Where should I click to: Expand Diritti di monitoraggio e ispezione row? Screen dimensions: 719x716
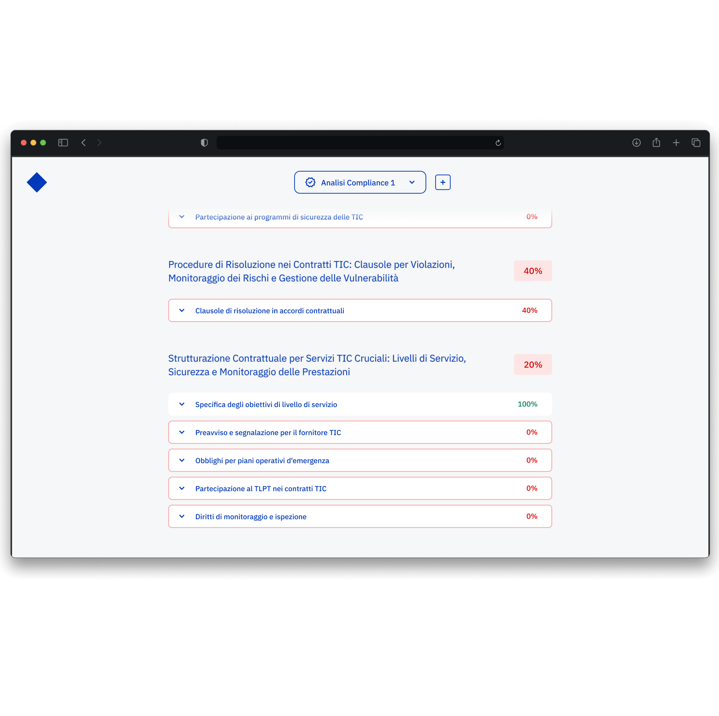click(x=182, y=516)
